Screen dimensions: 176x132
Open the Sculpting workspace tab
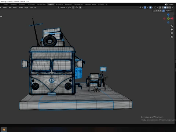point(22,4)
